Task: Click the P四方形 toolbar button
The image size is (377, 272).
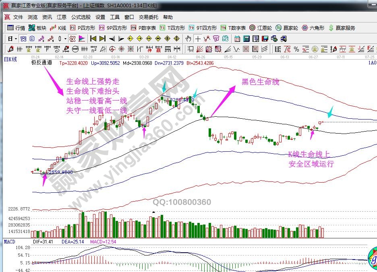Action: click(x=83, y=28)
